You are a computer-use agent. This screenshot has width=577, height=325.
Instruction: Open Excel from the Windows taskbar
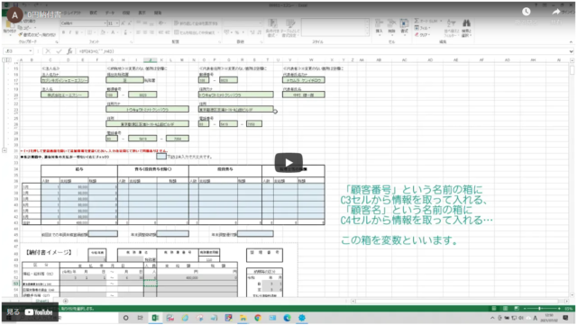(155, 318)
